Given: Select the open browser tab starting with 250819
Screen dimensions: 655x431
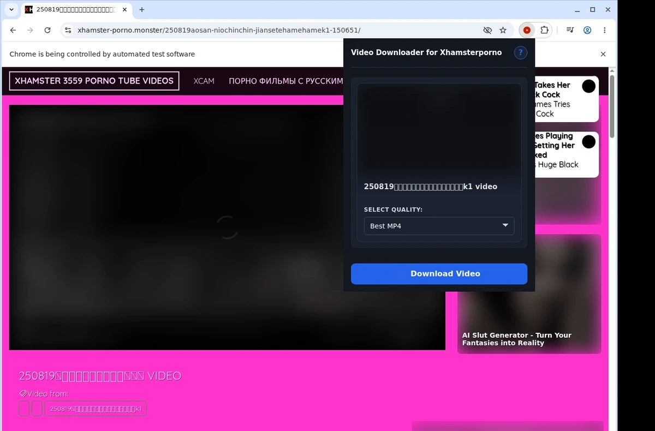Looking at the screenshot, I should coord(75,10).
